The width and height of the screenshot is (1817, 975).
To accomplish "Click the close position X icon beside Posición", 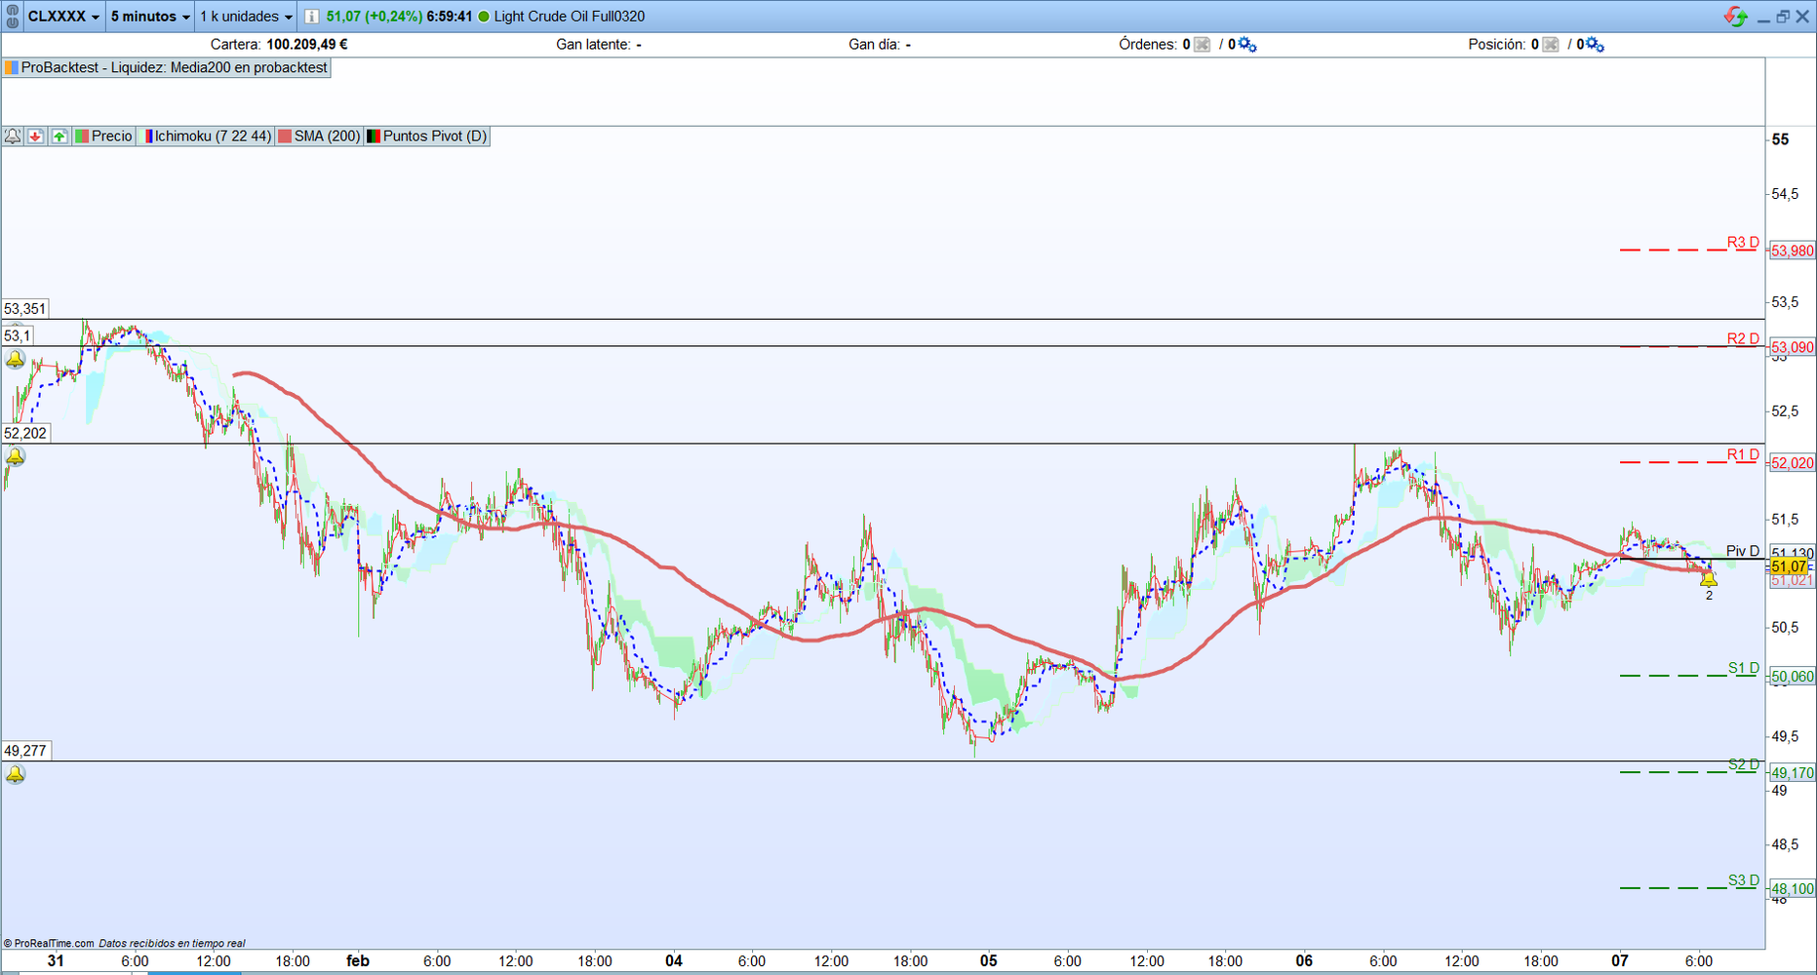I will pyautogui.click(x=1550, y=45).
